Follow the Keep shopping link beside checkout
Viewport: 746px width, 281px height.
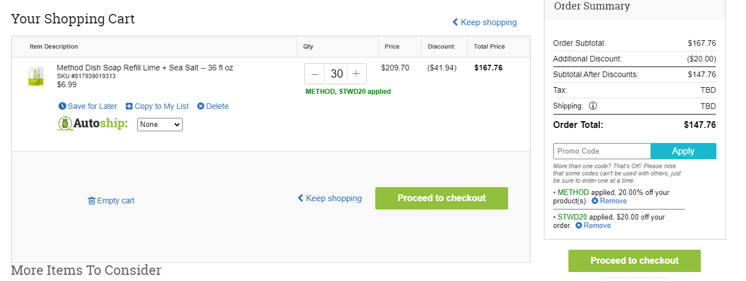(x=329, y=198)
